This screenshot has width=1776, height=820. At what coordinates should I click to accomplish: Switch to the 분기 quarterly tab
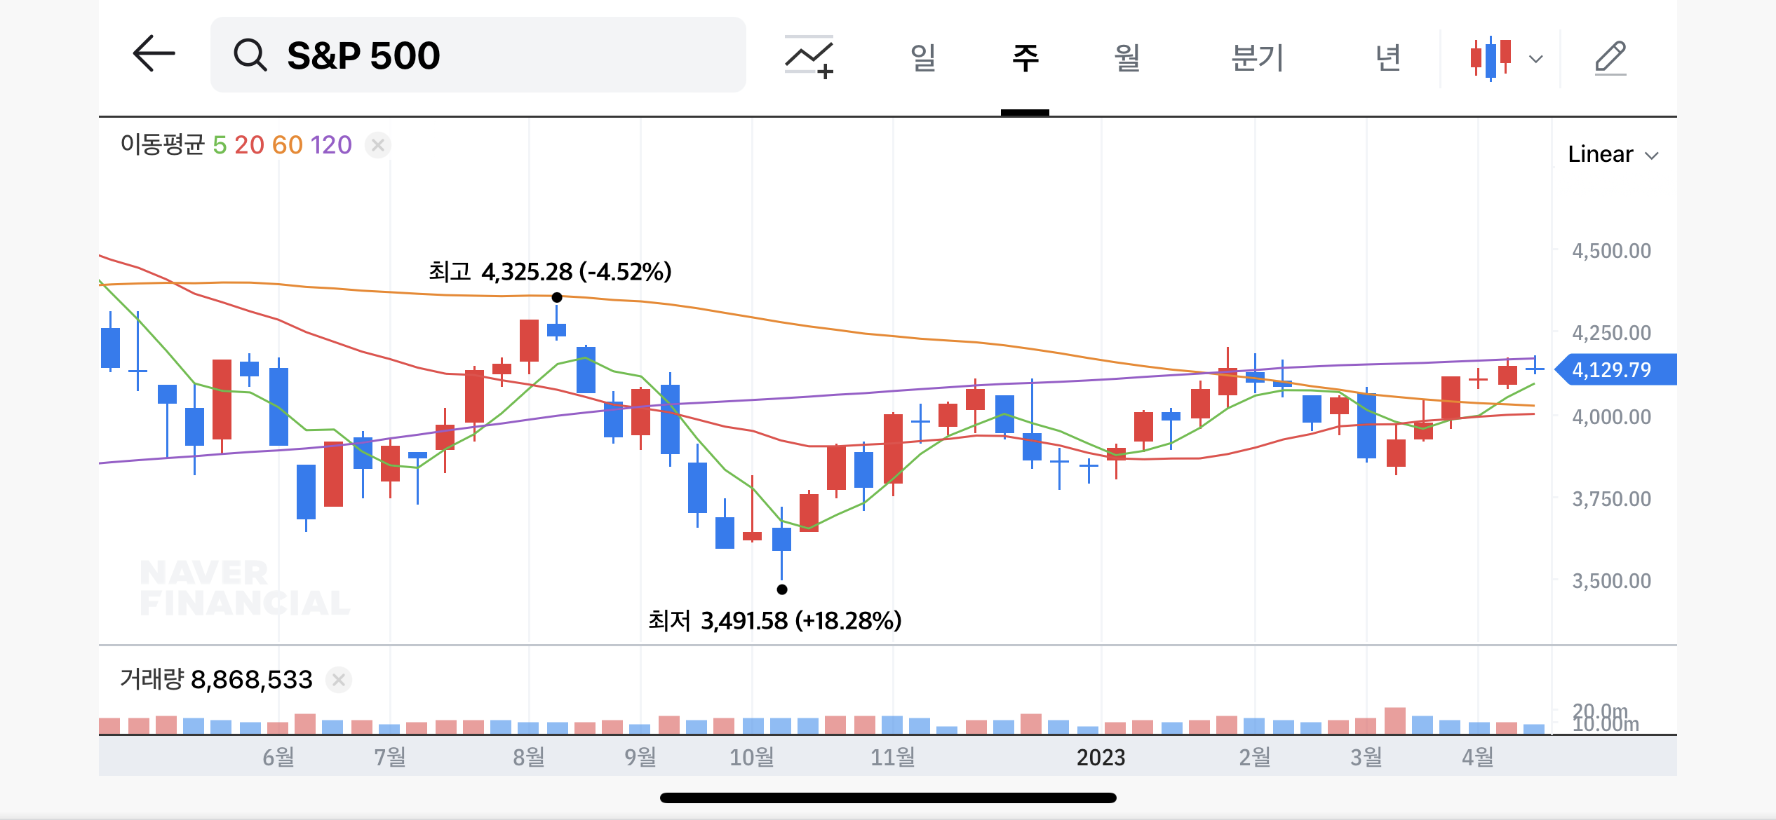tap(1258, 57)
